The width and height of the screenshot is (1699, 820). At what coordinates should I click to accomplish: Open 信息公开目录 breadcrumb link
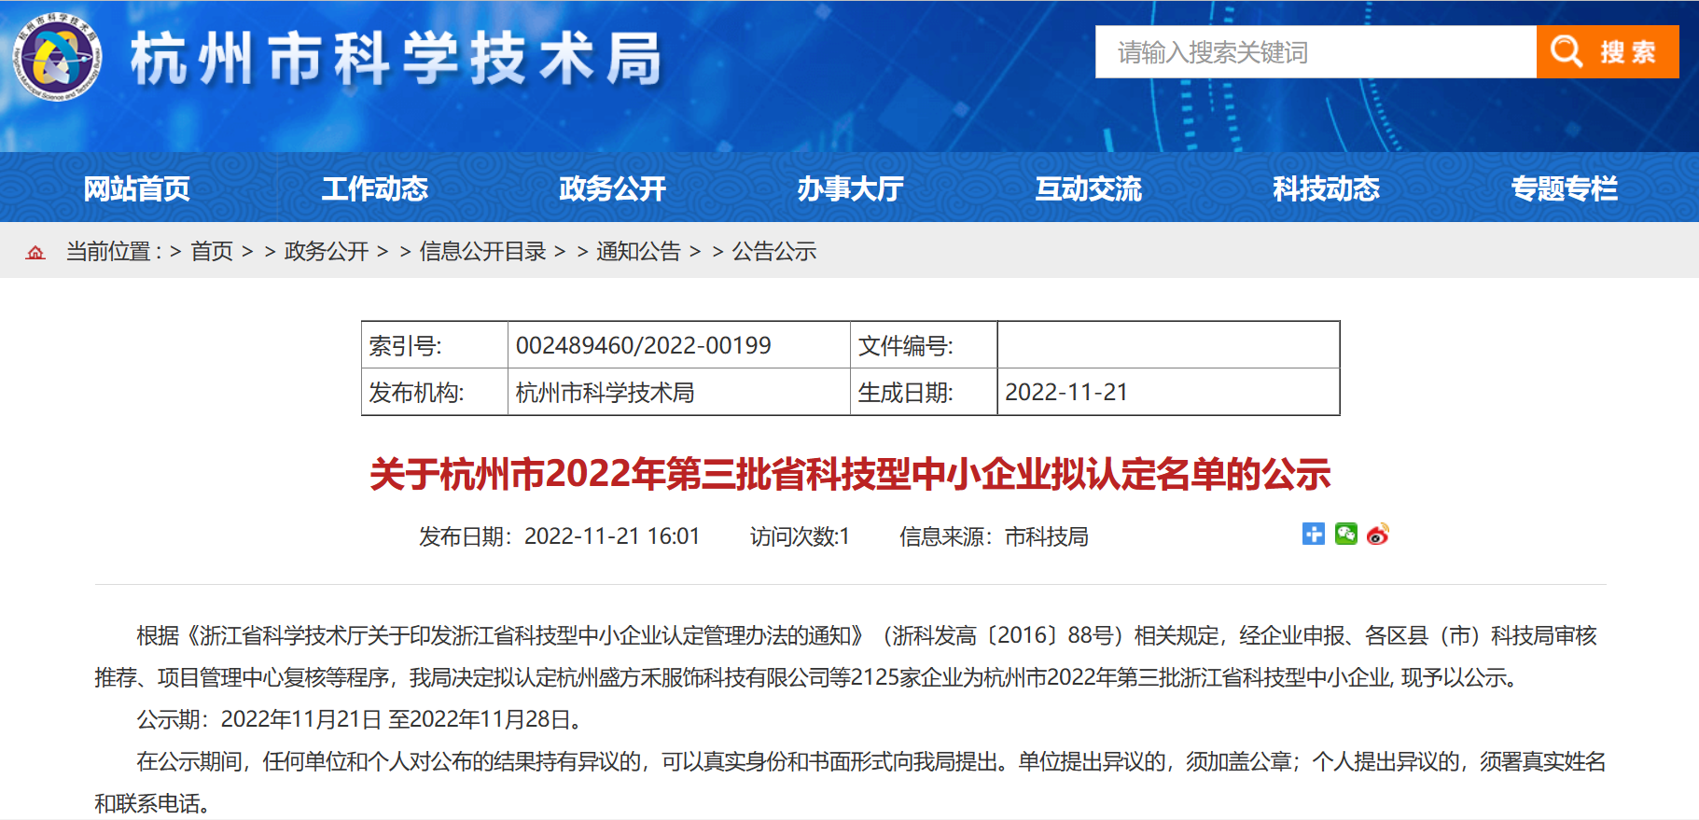(482, 252)
